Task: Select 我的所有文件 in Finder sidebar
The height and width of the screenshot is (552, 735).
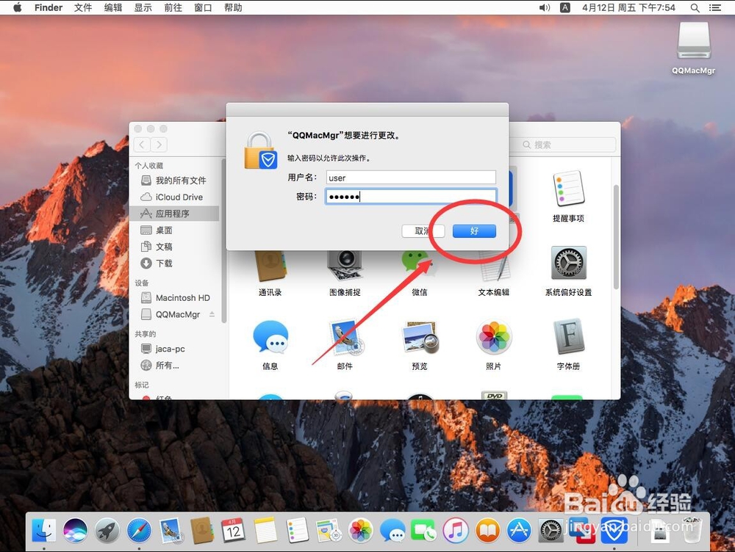Action: click(174, 181)
